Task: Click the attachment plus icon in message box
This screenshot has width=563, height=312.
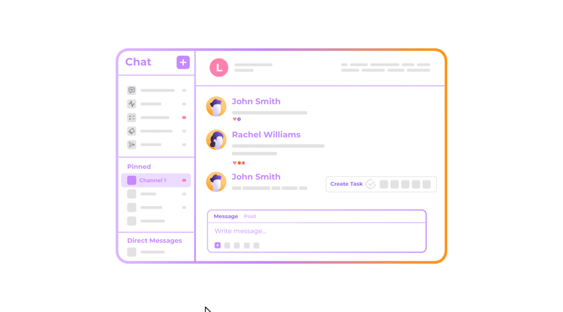Action: [x=218, y=245]
